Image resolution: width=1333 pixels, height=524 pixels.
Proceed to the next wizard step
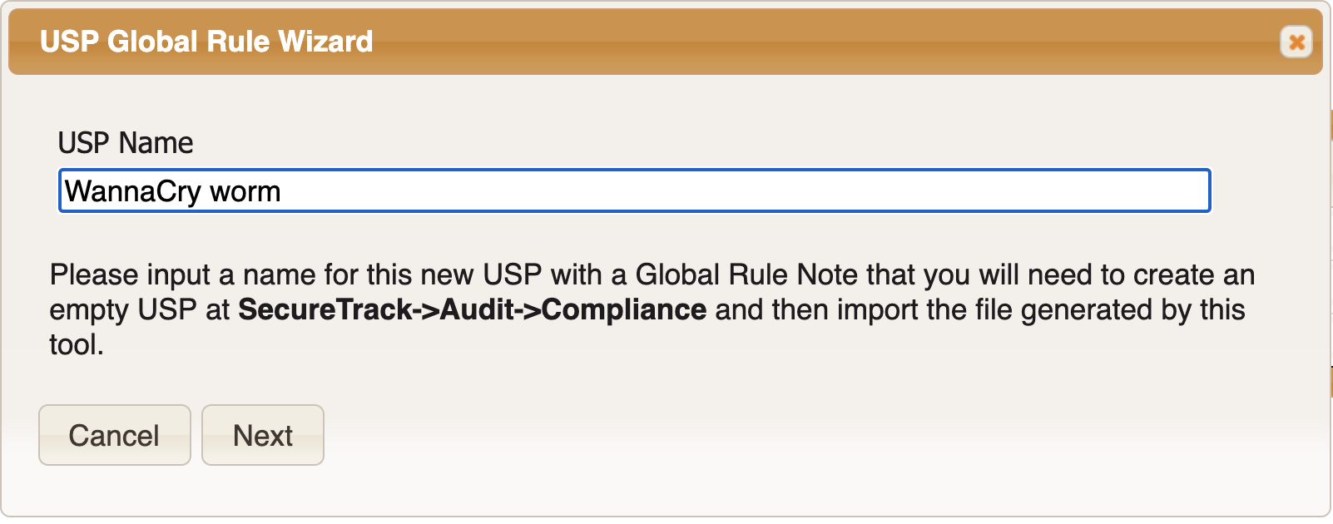[x=263, y=435]
